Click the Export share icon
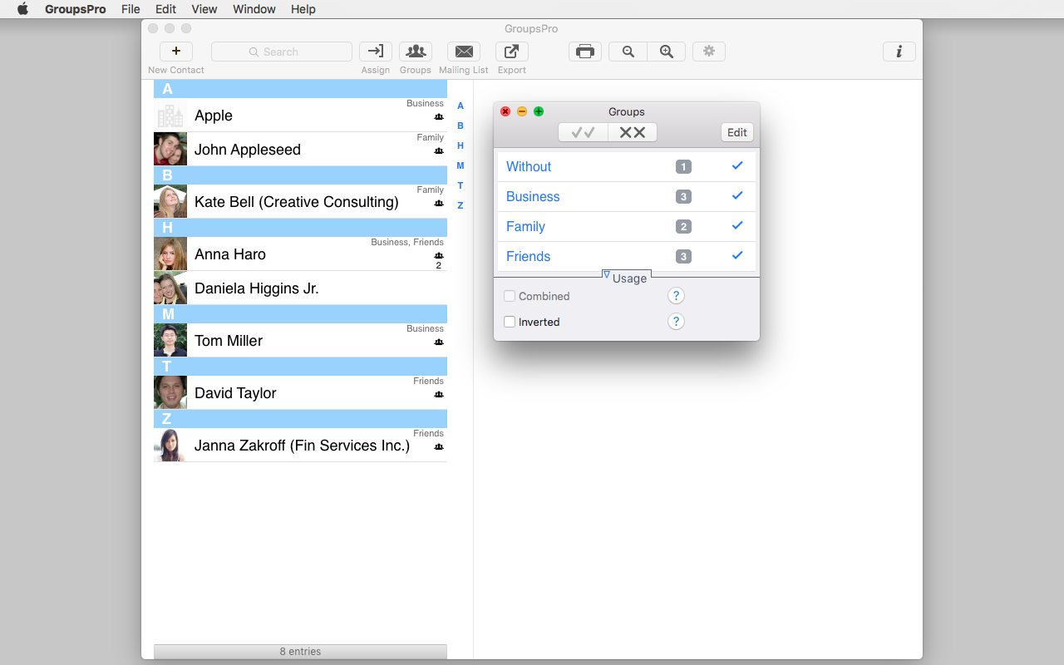This screenshot has width=1064, height=665. [512, 52]
